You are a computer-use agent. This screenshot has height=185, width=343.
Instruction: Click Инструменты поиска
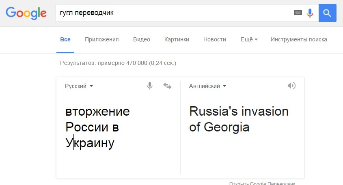click(299, 39)
